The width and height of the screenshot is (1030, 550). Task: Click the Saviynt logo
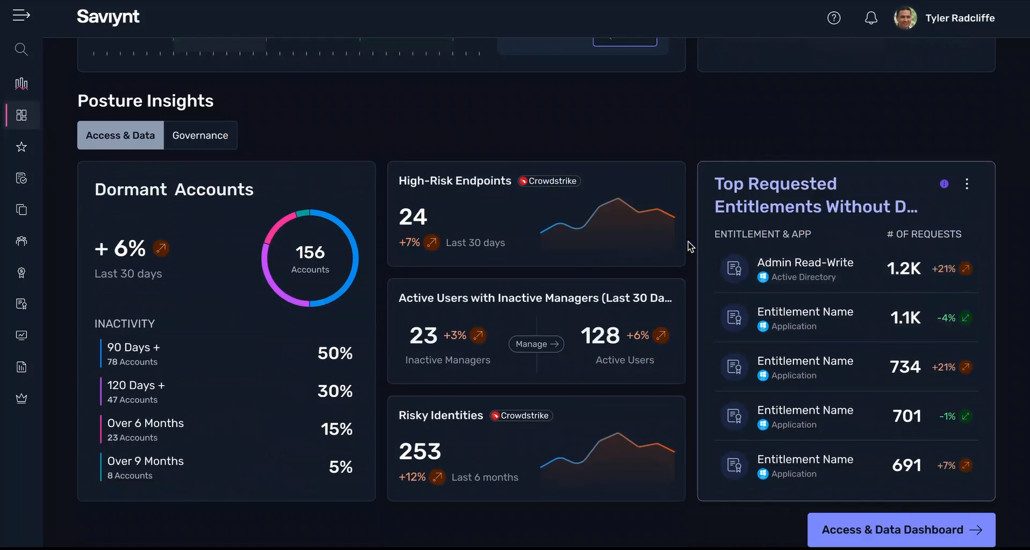click(x=108, y=17)
